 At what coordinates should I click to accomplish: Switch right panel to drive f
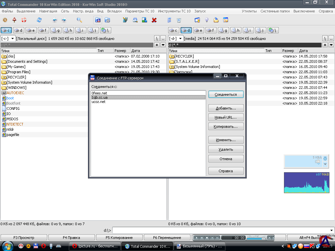point(211,30)
